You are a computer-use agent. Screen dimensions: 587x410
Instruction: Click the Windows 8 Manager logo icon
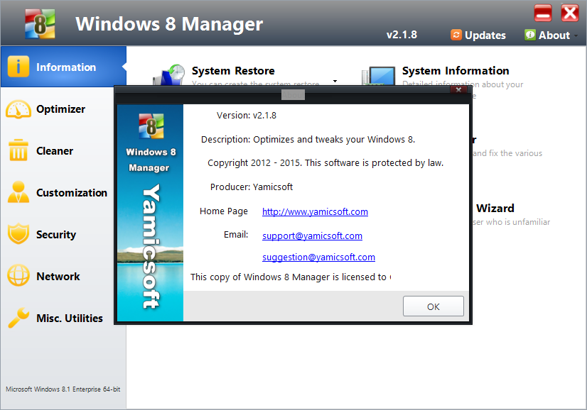[40, 24]
